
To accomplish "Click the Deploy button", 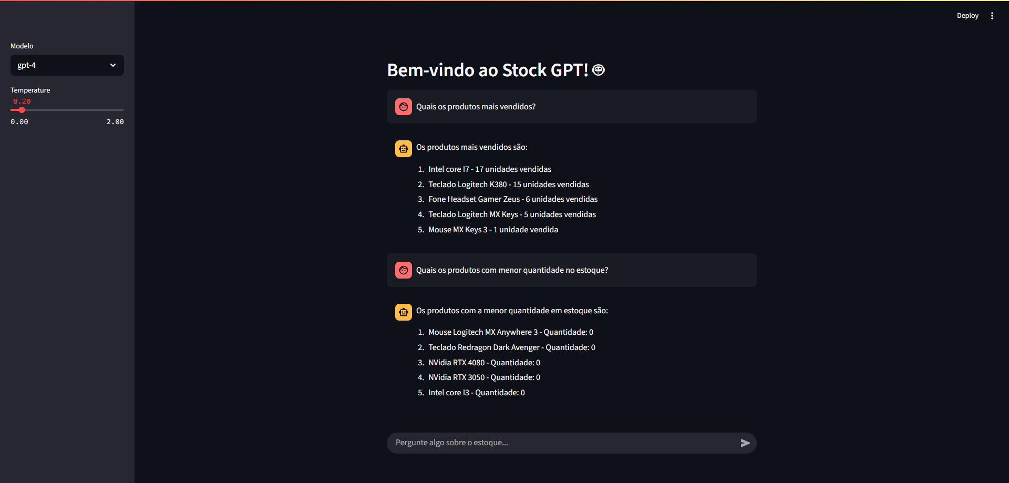I will 967,16.
